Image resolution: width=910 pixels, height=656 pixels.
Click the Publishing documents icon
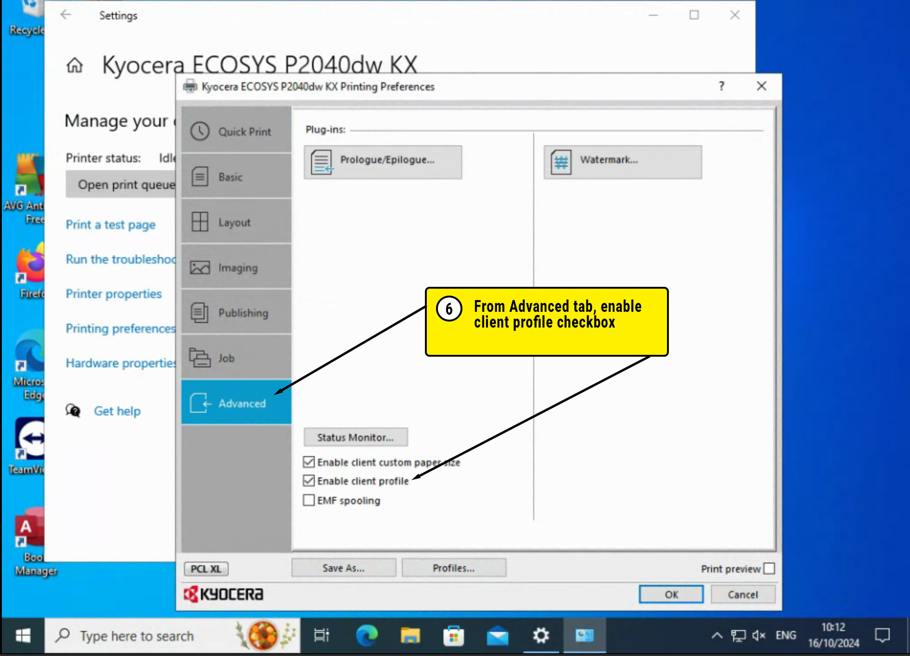coord(200,313)
